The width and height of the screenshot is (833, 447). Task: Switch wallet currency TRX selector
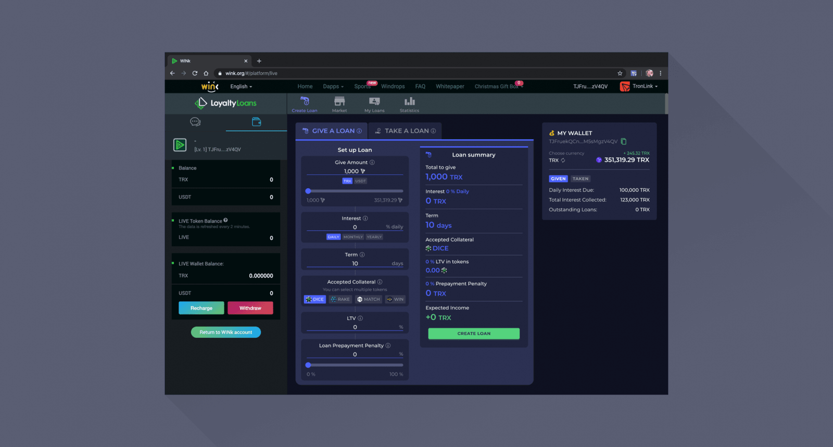tap(557, 160)
